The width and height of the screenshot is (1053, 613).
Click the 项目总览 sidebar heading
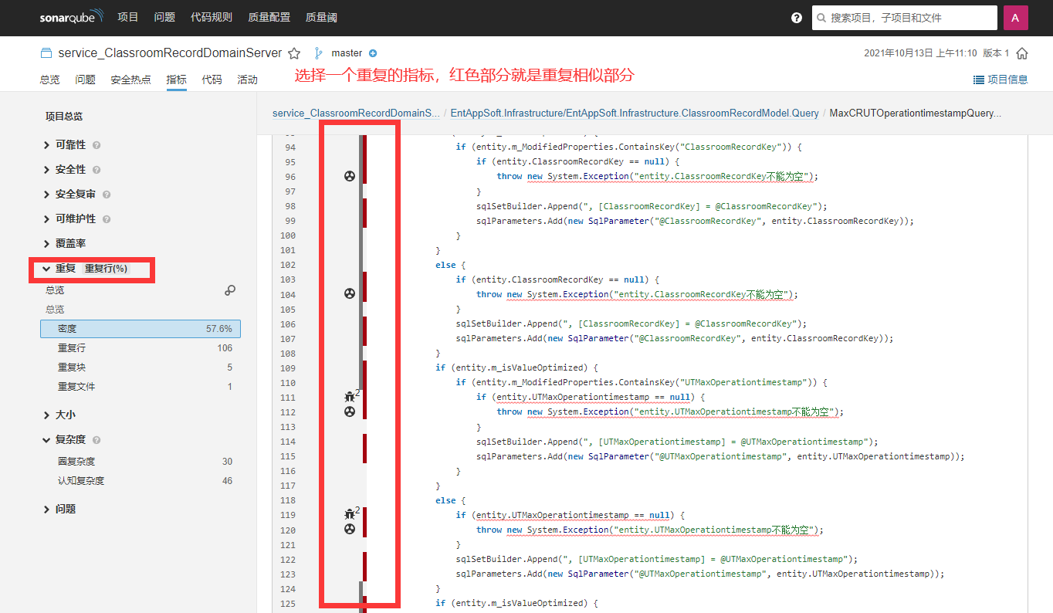(x=64, y=117)
